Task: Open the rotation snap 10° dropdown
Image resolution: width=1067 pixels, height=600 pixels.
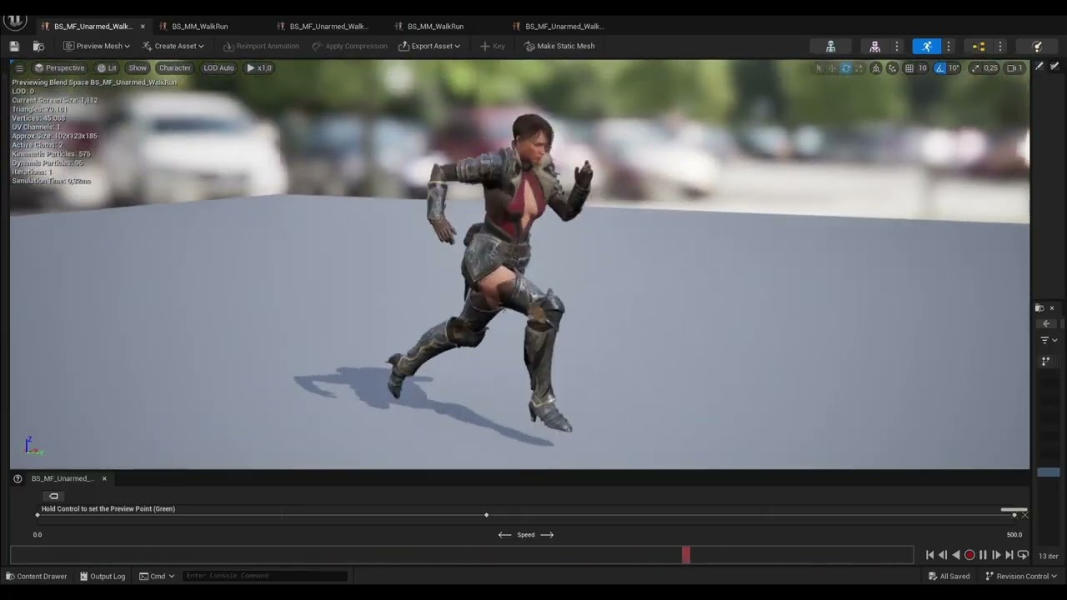Action: coord(954,68)
